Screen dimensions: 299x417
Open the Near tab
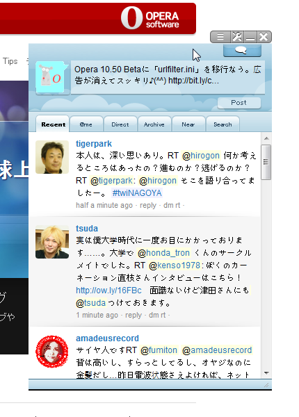coord(188,124)
